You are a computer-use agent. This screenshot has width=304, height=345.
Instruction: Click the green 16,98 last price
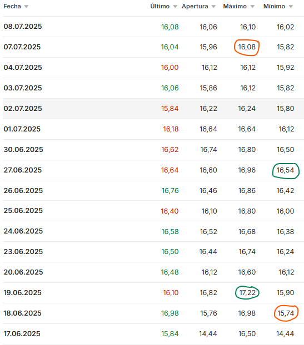click(170, 313)
